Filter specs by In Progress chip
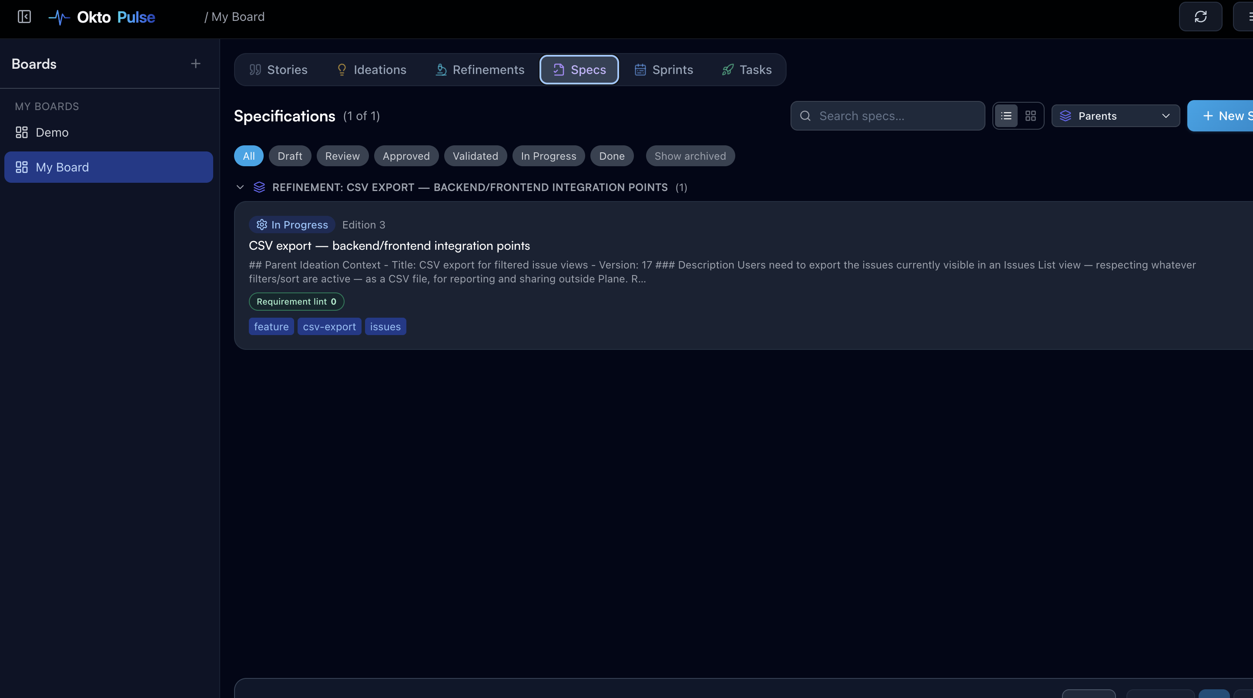This screenshot has height=698, width=1253. [x=548, y=156]
